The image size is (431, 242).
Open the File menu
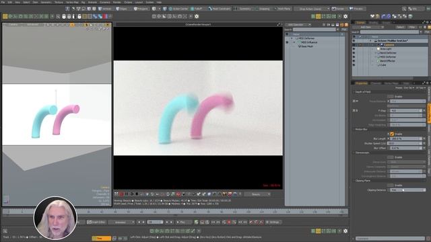[x=3, y=2]
